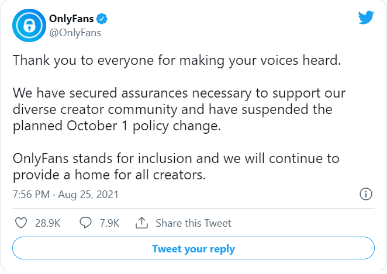The height and width of the screenshot is (274, 387).
Task: Click the @OnlyFans handle
Action: coord(75,33)
